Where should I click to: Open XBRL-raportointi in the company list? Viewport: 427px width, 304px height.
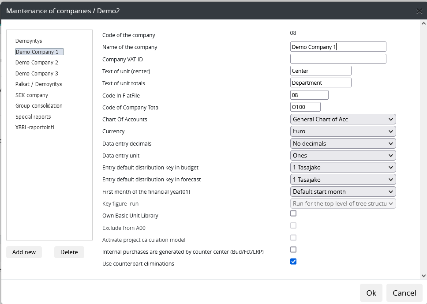tap(34, 128)
